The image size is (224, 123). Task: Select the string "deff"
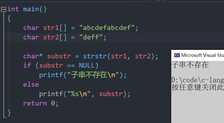[x=91, y=37]
